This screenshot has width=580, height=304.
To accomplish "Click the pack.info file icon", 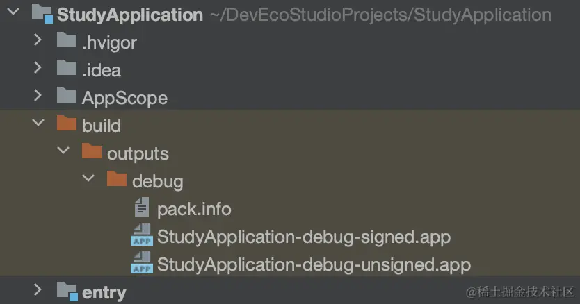I will [142, 208].
